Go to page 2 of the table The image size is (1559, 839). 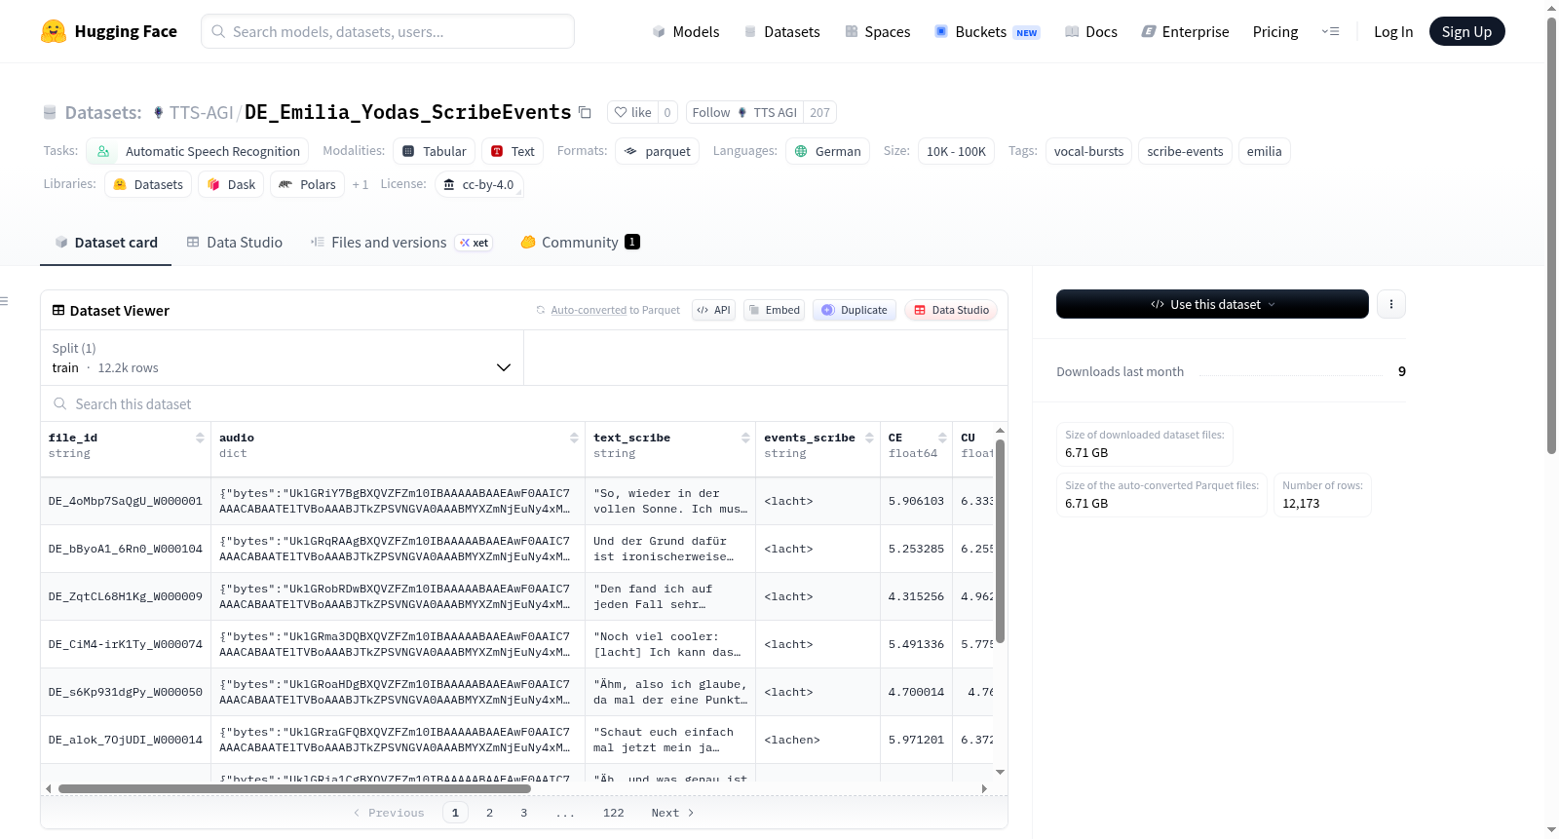point(489,813)
